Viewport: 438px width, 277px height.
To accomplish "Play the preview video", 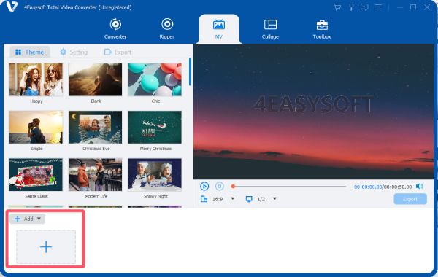I will tap(204, 186).
